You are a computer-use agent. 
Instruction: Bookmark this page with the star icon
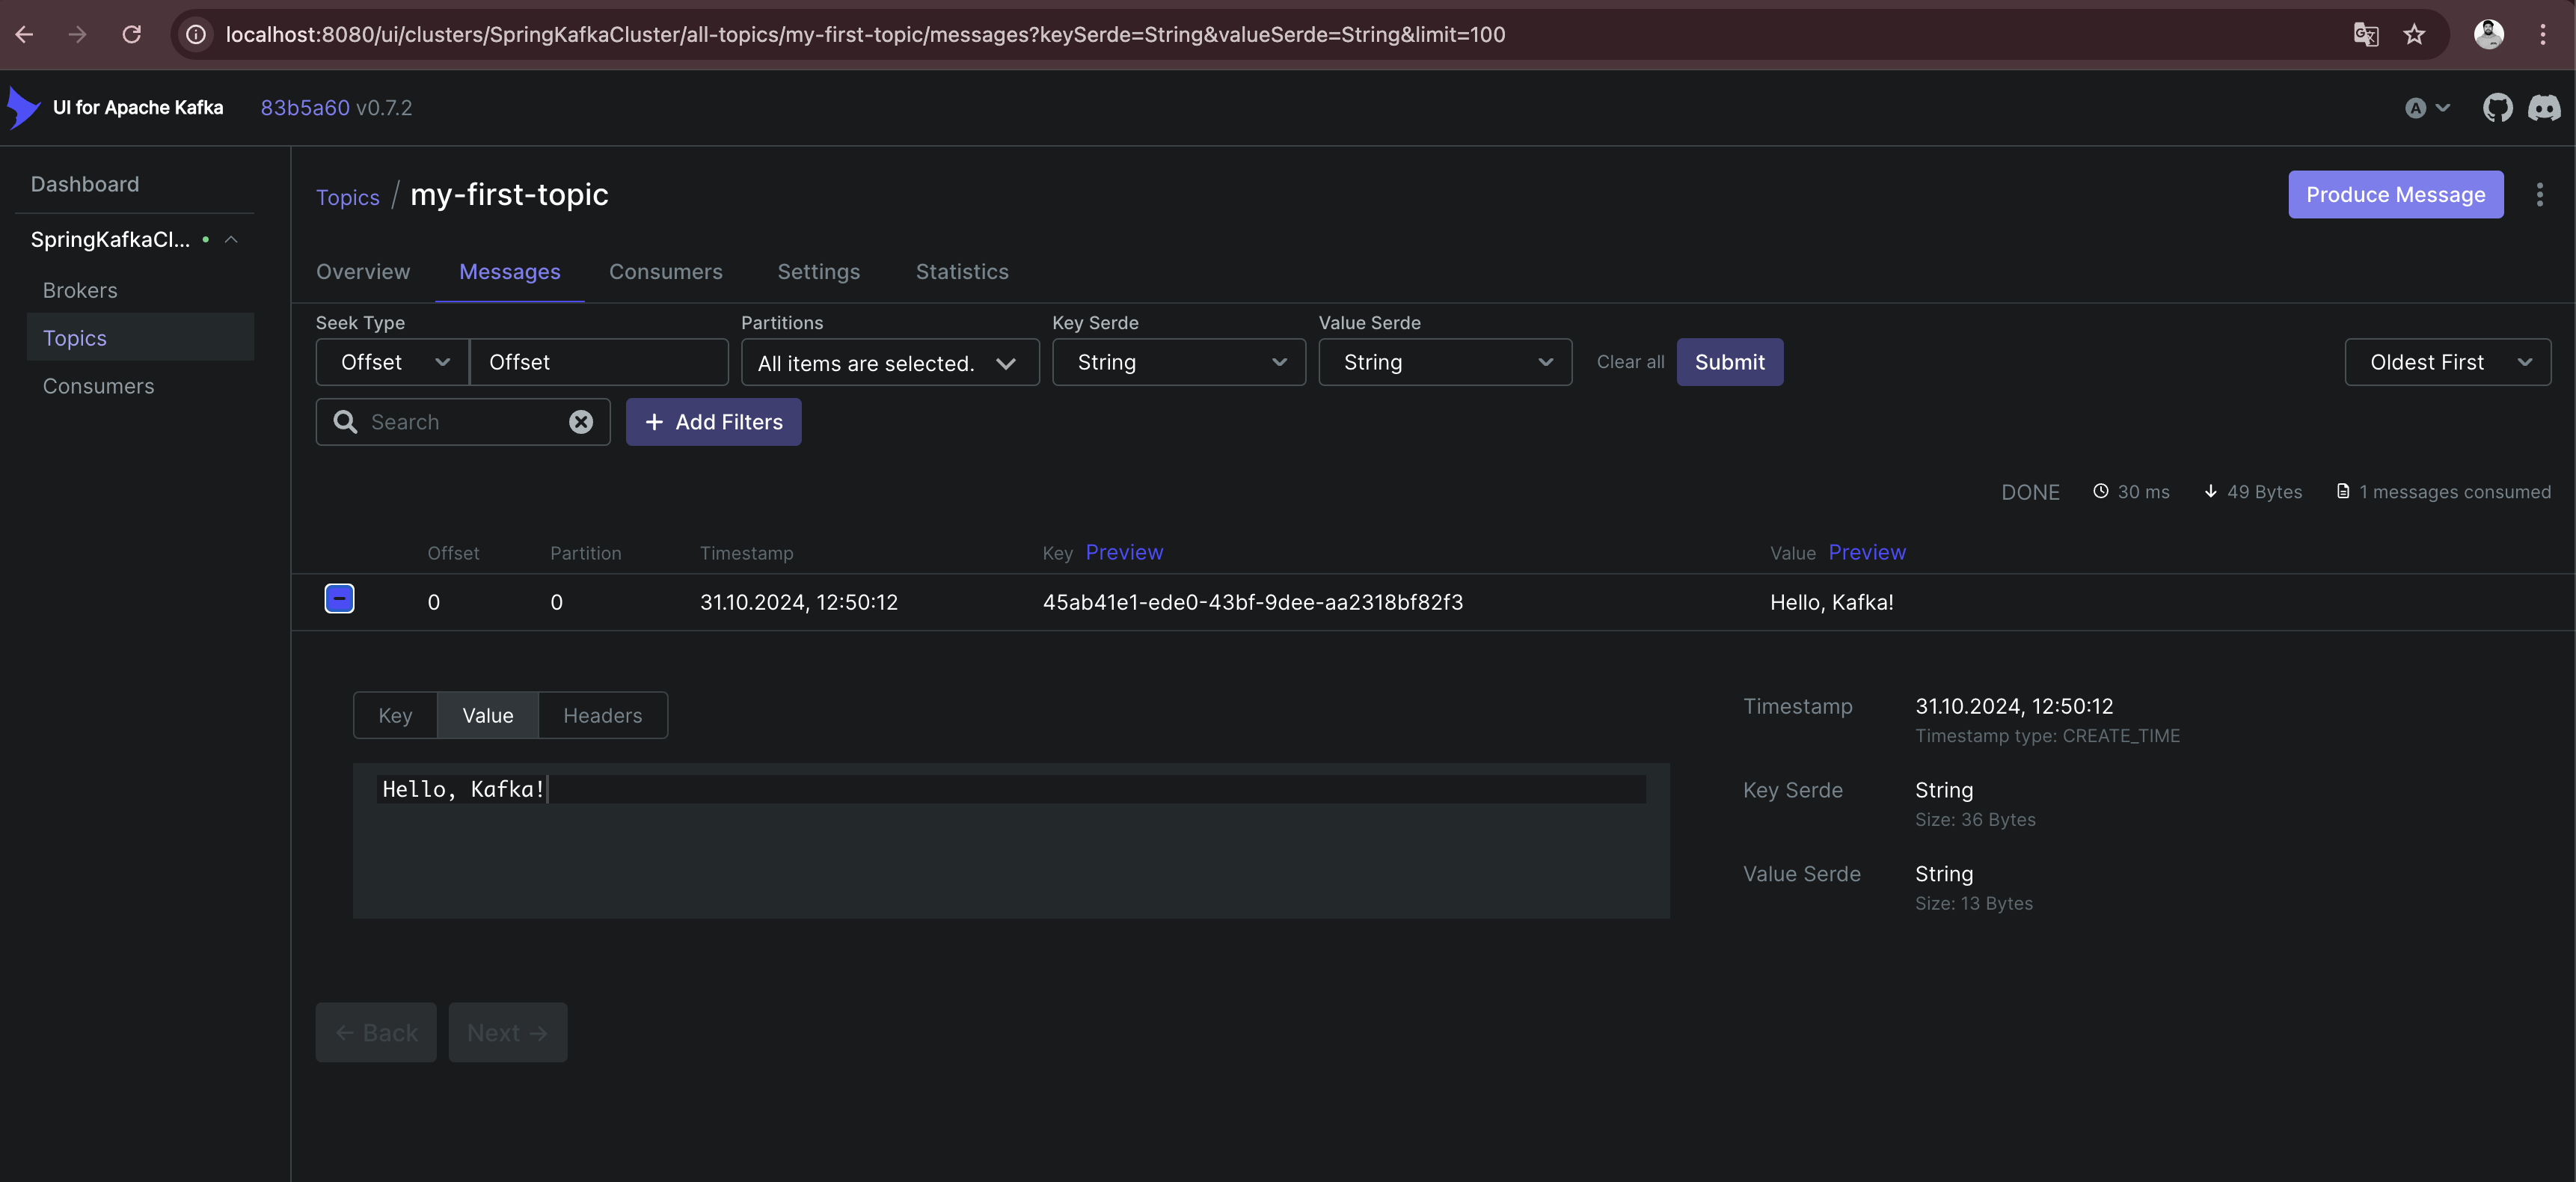(2414, 34)
